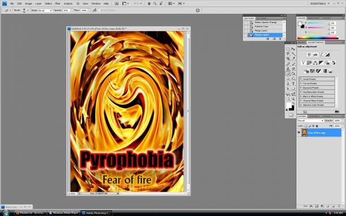Expand Selective Color Presets
The image size is (346, 216).
pos(301,105)
